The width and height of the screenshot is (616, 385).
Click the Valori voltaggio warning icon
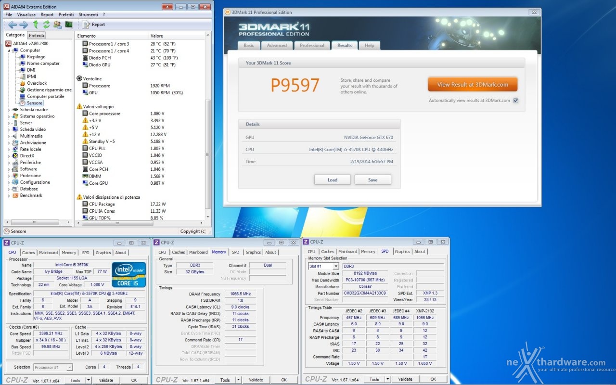pyautogui.click(x=79, y=106)
